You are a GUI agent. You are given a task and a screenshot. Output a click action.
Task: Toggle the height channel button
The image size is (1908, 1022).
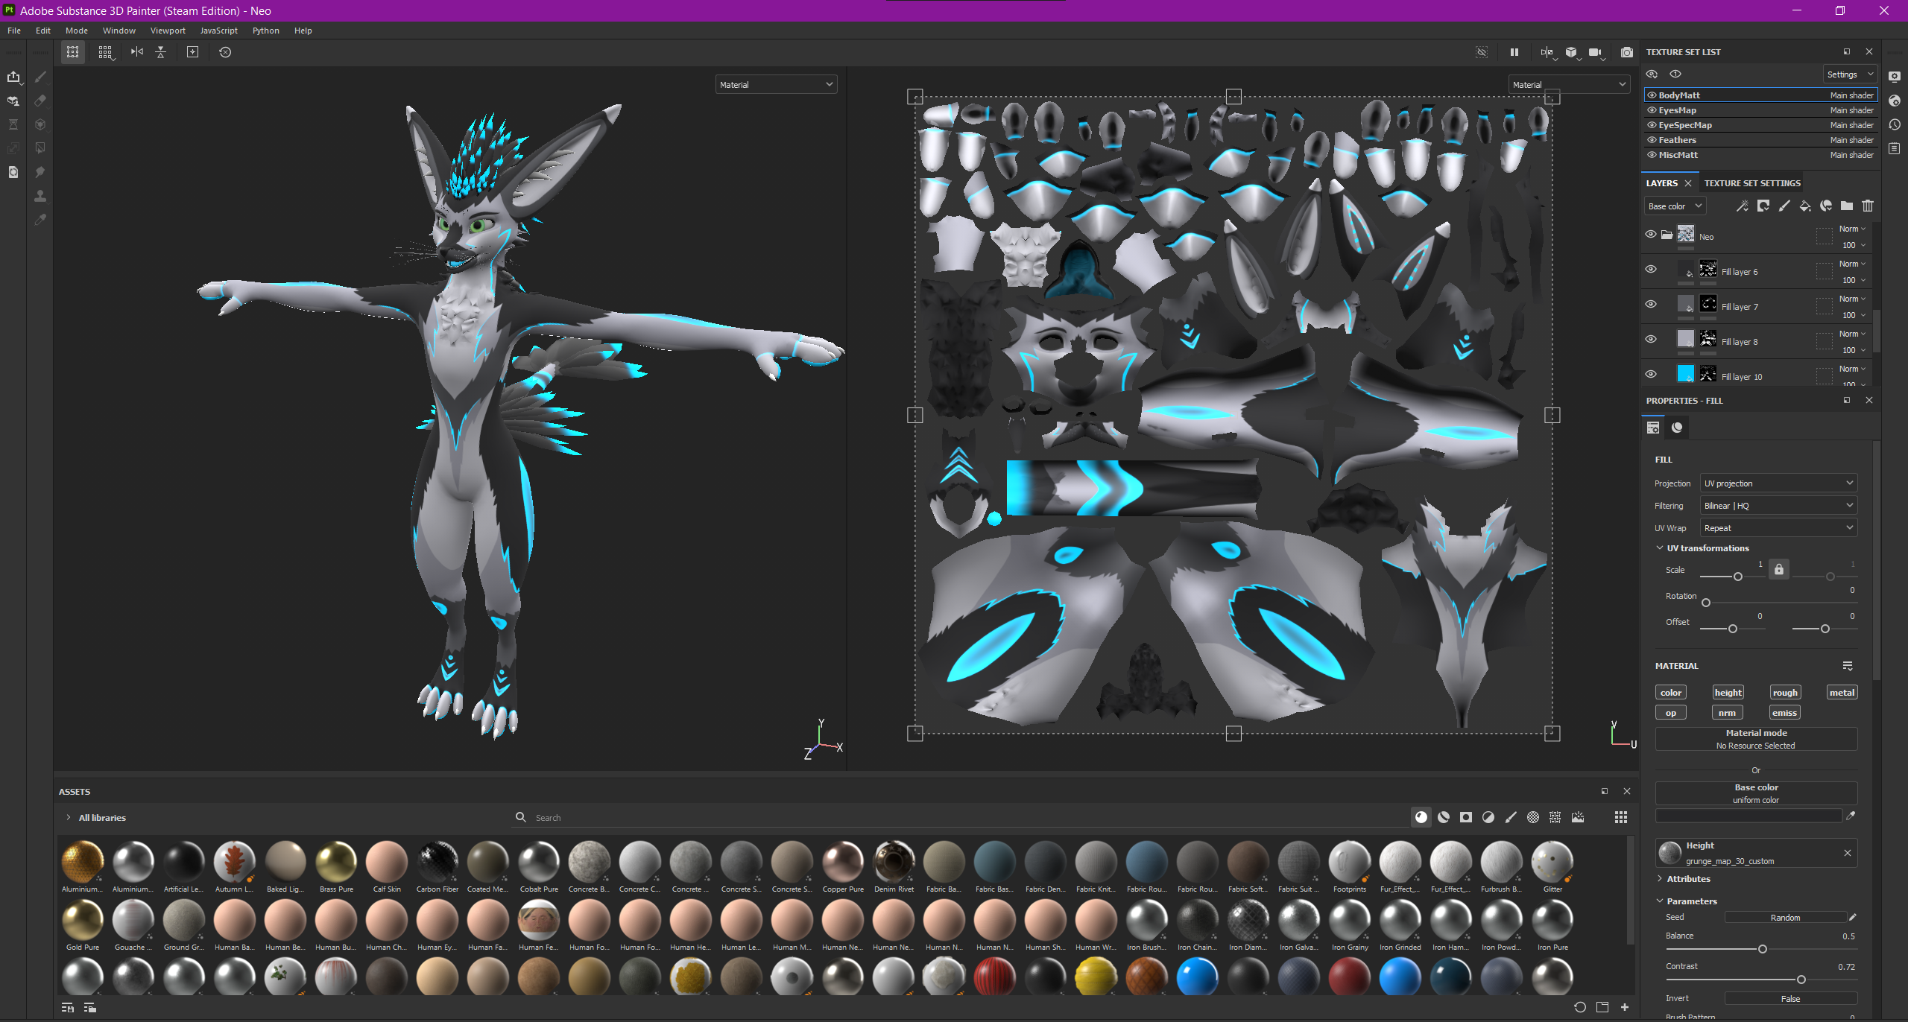(1728, 693)
